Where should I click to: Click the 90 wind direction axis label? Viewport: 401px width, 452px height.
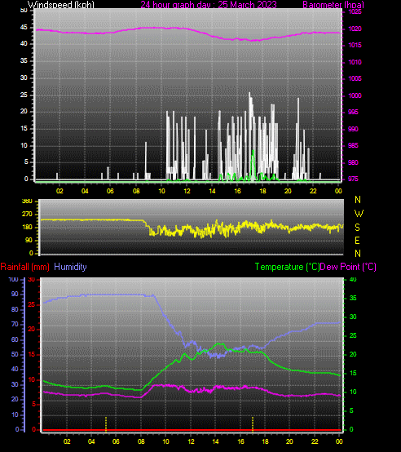point(29,241)
